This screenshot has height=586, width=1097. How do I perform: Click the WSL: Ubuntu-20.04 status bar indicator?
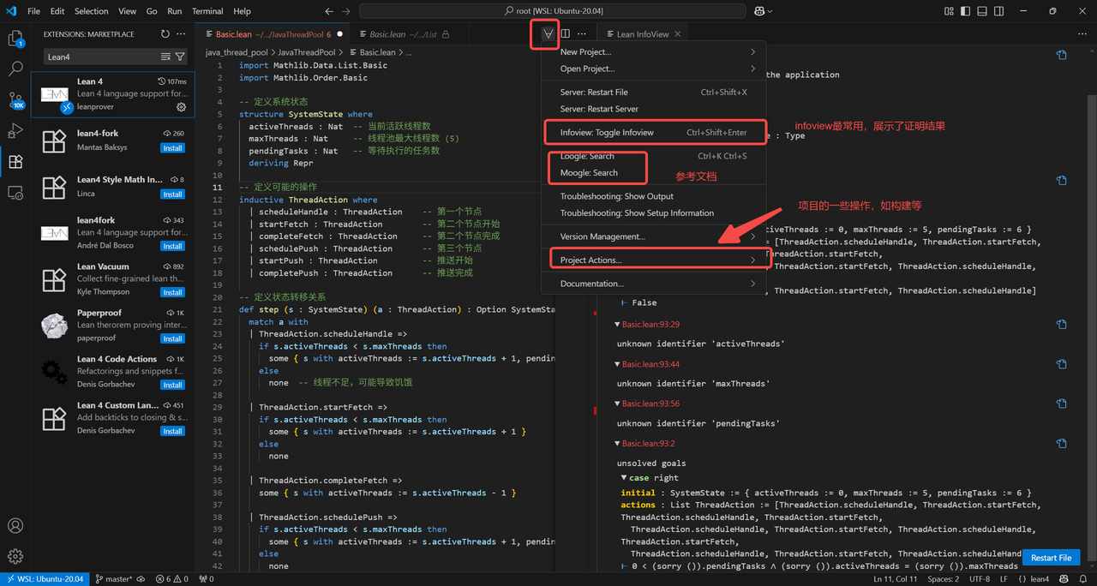coord(45,579)
